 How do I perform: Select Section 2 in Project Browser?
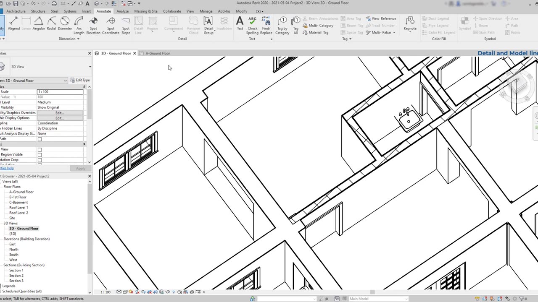tap(16, 276)
